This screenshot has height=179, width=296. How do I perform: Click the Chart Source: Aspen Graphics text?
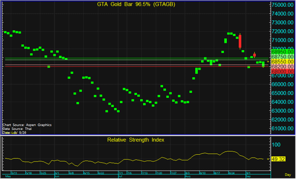[x=27, y=125]
